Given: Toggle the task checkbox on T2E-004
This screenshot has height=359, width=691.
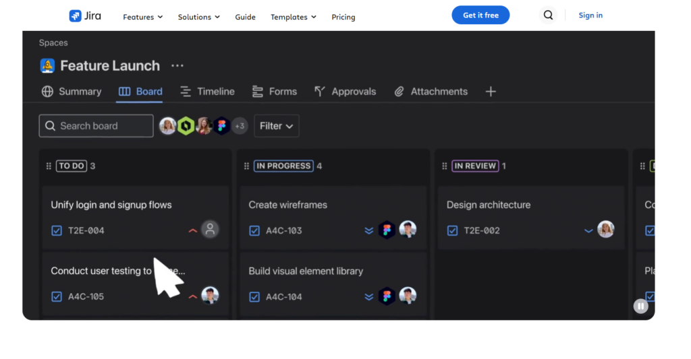Looking at the screenshot, I should 57,230.
